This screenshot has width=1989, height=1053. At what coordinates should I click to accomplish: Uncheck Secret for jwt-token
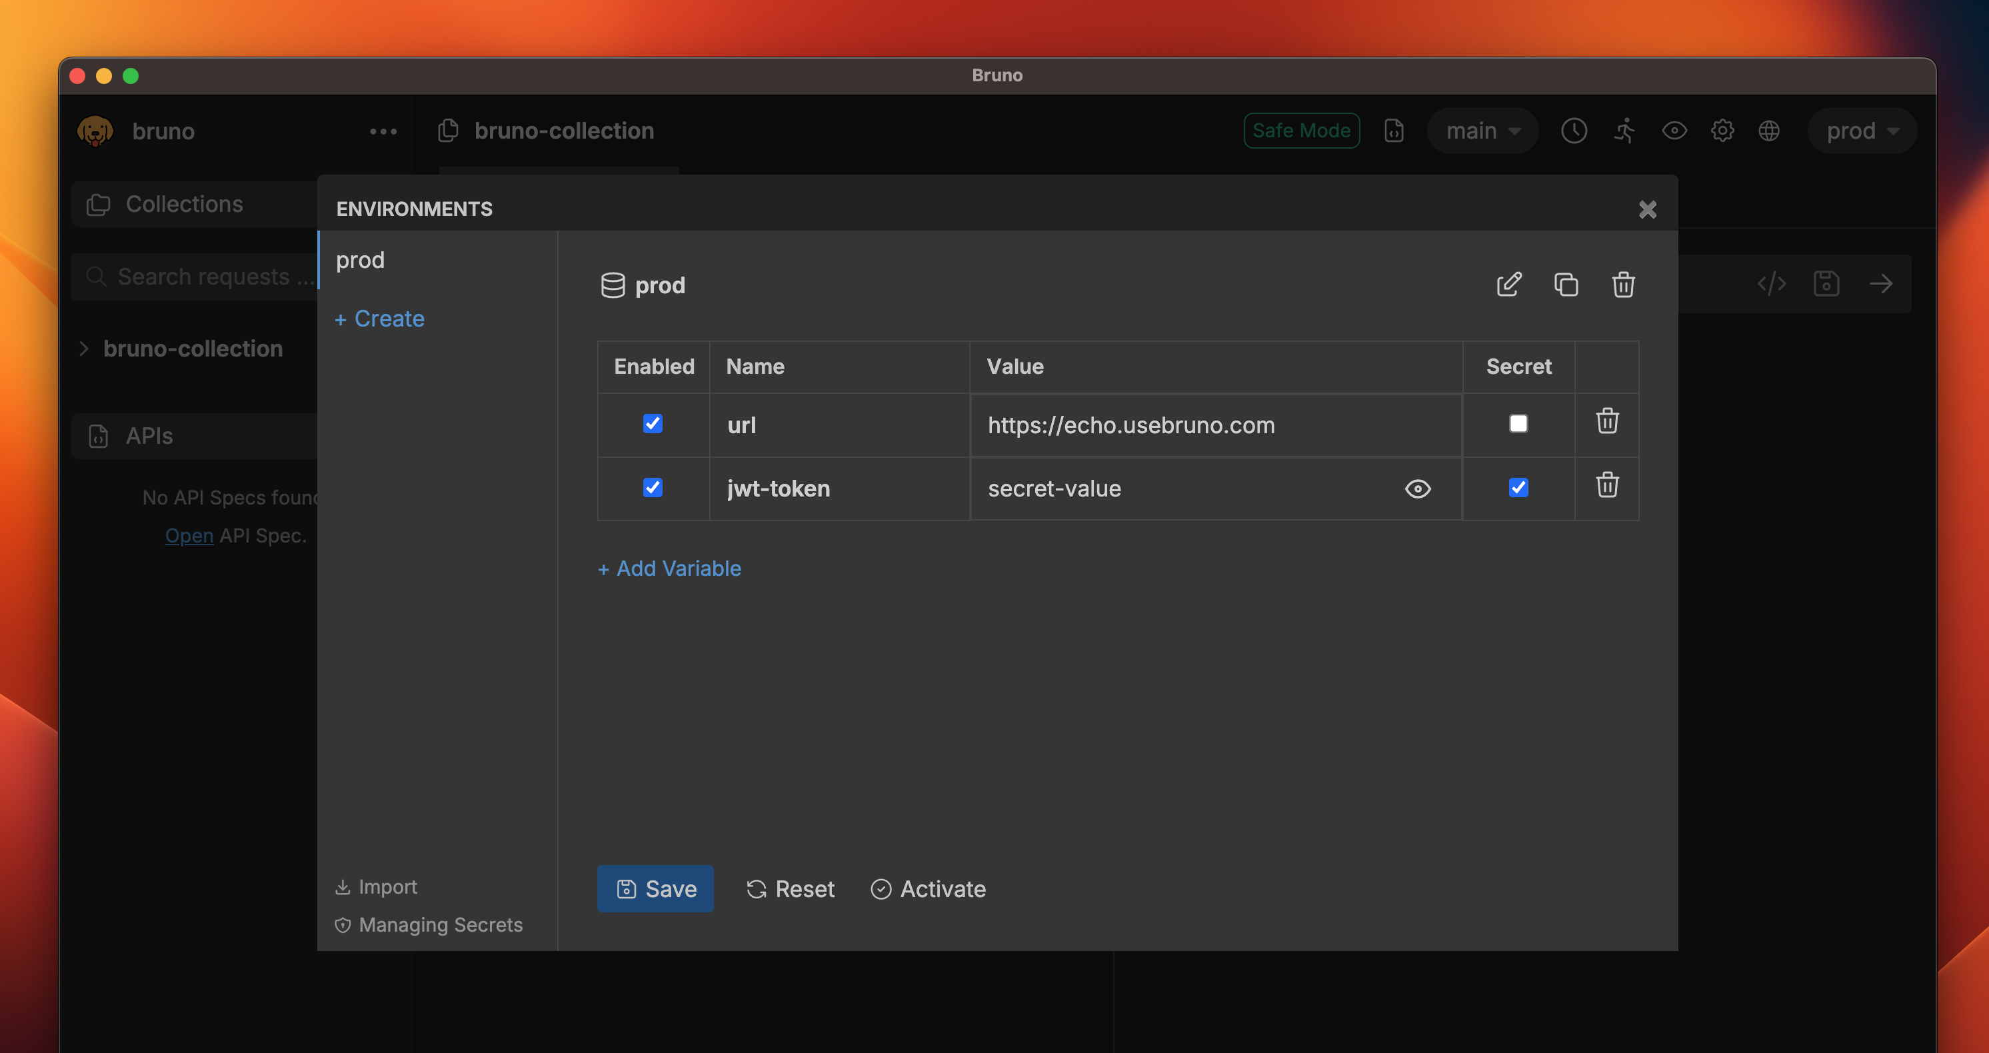[1518, 488]
